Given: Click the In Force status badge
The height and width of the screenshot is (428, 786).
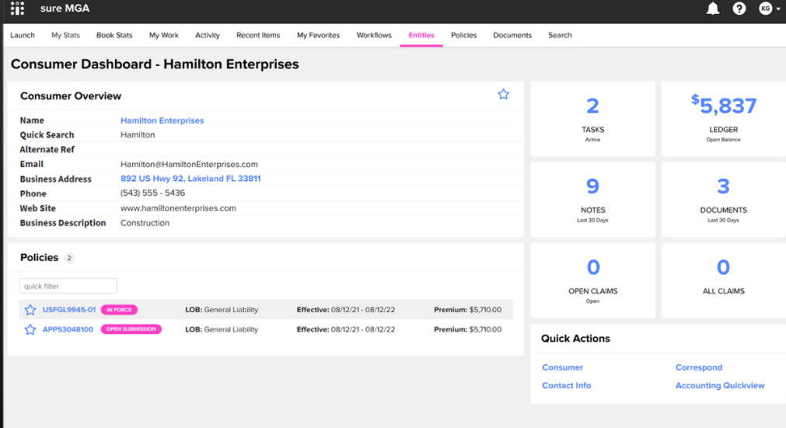Looking at the screenshot, I should tap(119, 310).
